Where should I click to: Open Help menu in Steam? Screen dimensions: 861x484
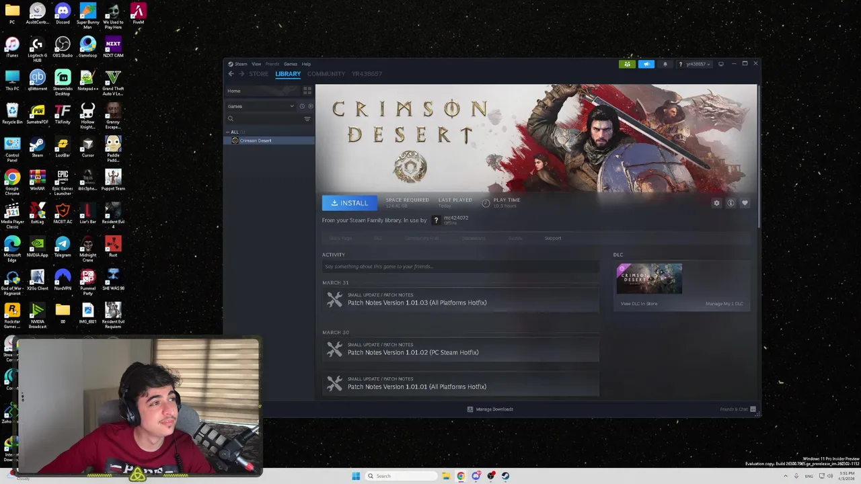(306, 64)
